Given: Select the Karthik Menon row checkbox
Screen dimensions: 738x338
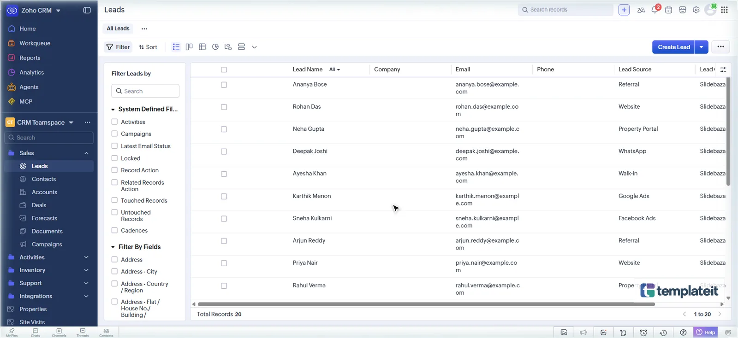Looking at the screenshot, I should (224, 196).
